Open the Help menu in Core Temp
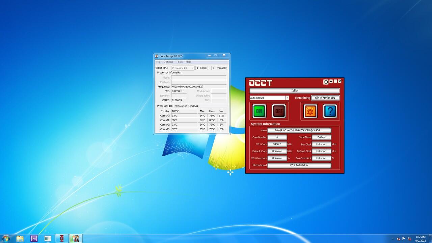 point(189,62)
